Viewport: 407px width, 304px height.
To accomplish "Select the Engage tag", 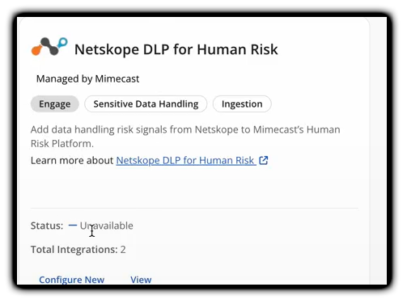I will [x=55, y=103].
